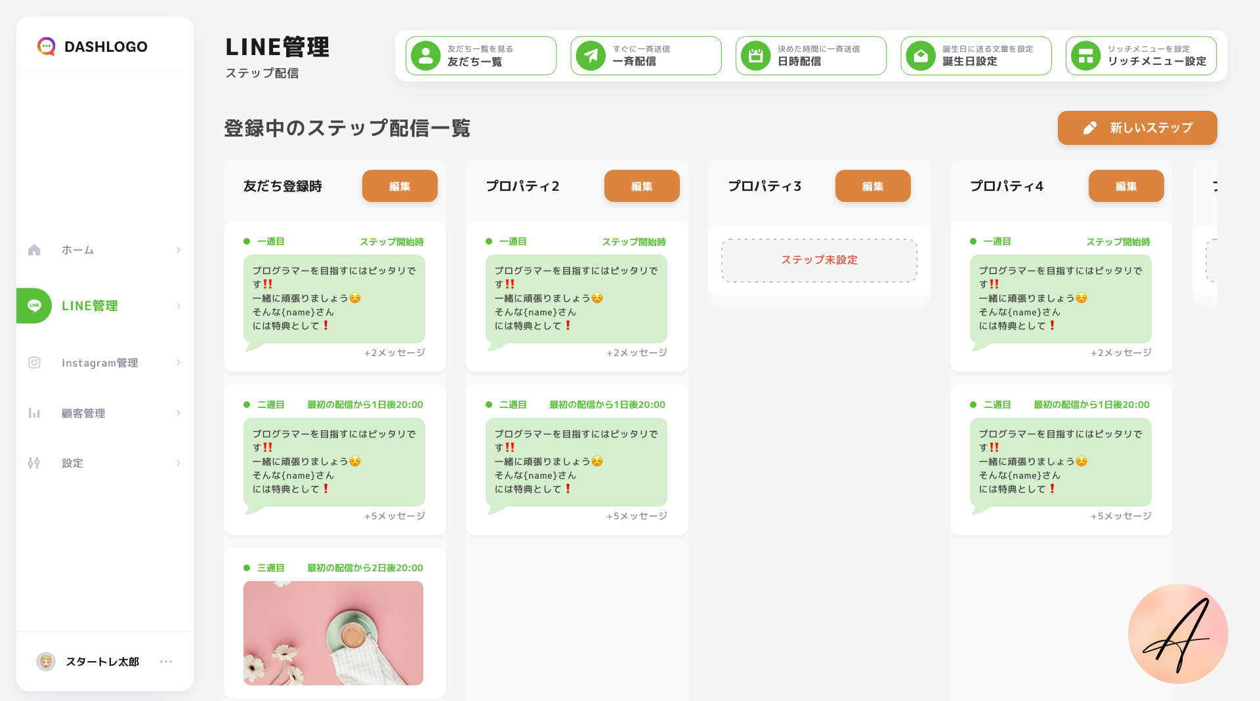The image size is (1260, 701).
Task: Click the home icon in sidebar
Action: (34, 250)
